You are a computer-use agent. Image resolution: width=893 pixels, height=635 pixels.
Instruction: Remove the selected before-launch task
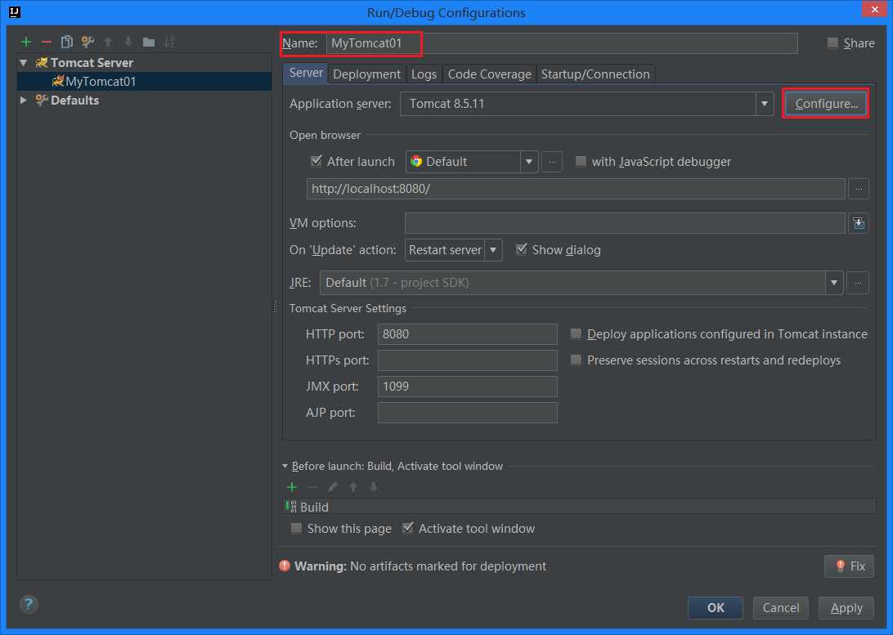312,487
